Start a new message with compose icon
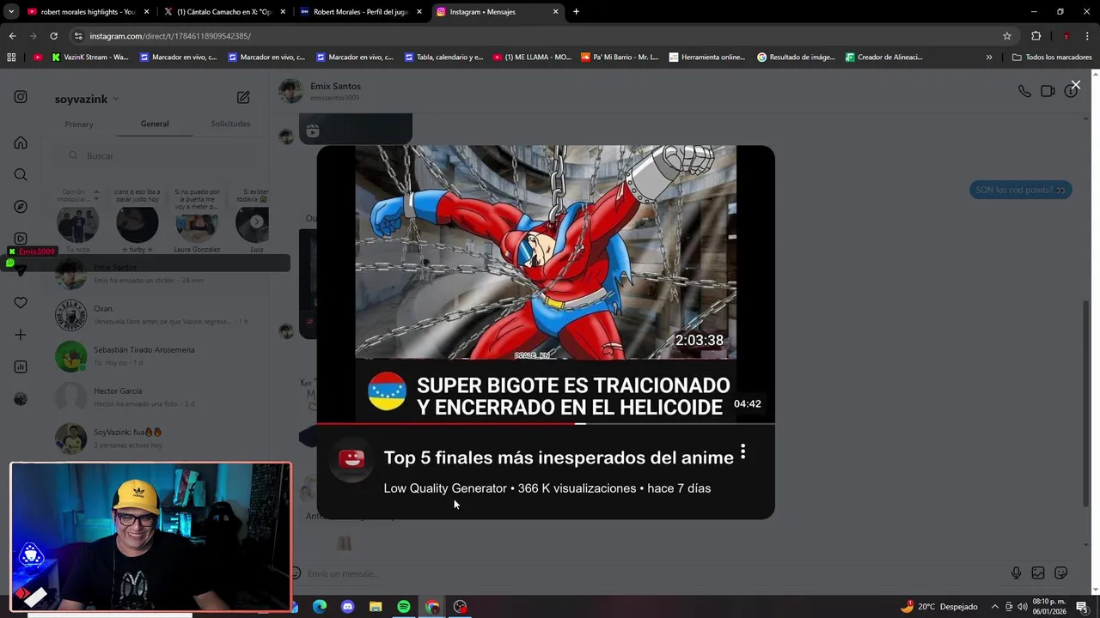This screenshot has width=1100, height=618. 243,98
